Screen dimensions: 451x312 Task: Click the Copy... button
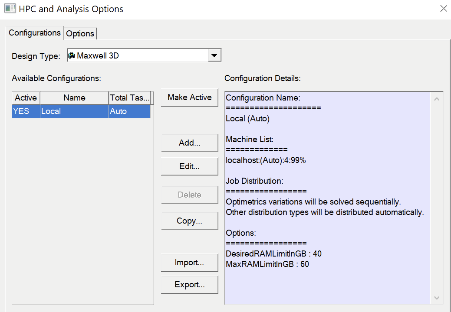click(x=190, y=221)
